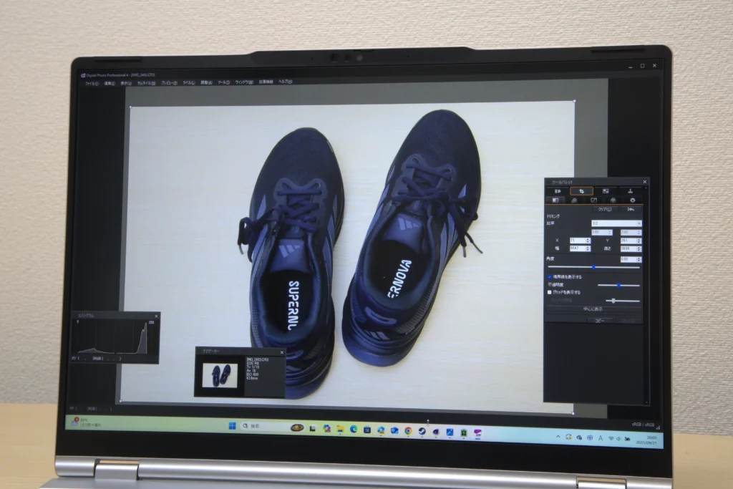Click the 中心に表示 button
The image size is (733, 489).
593,309
